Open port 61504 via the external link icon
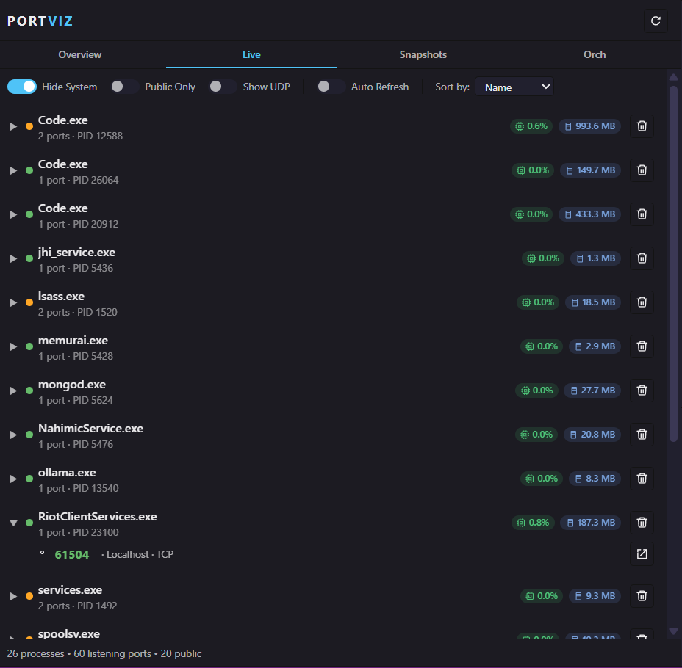682x668 pixels. pyautogui.click(x=641, y=554)
